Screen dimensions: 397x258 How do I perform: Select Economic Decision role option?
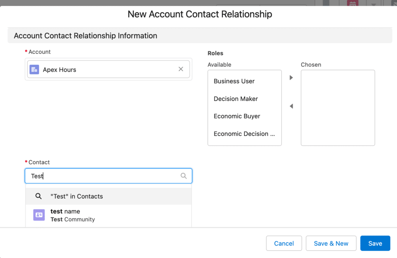tap(245, 133)
